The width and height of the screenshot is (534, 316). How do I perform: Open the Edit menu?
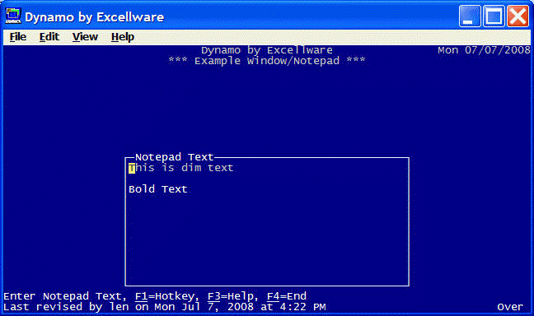tap(49, 37)
